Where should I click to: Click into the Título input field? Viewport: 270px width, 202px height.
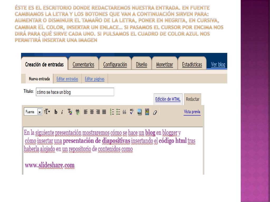[x=75, y=92]
